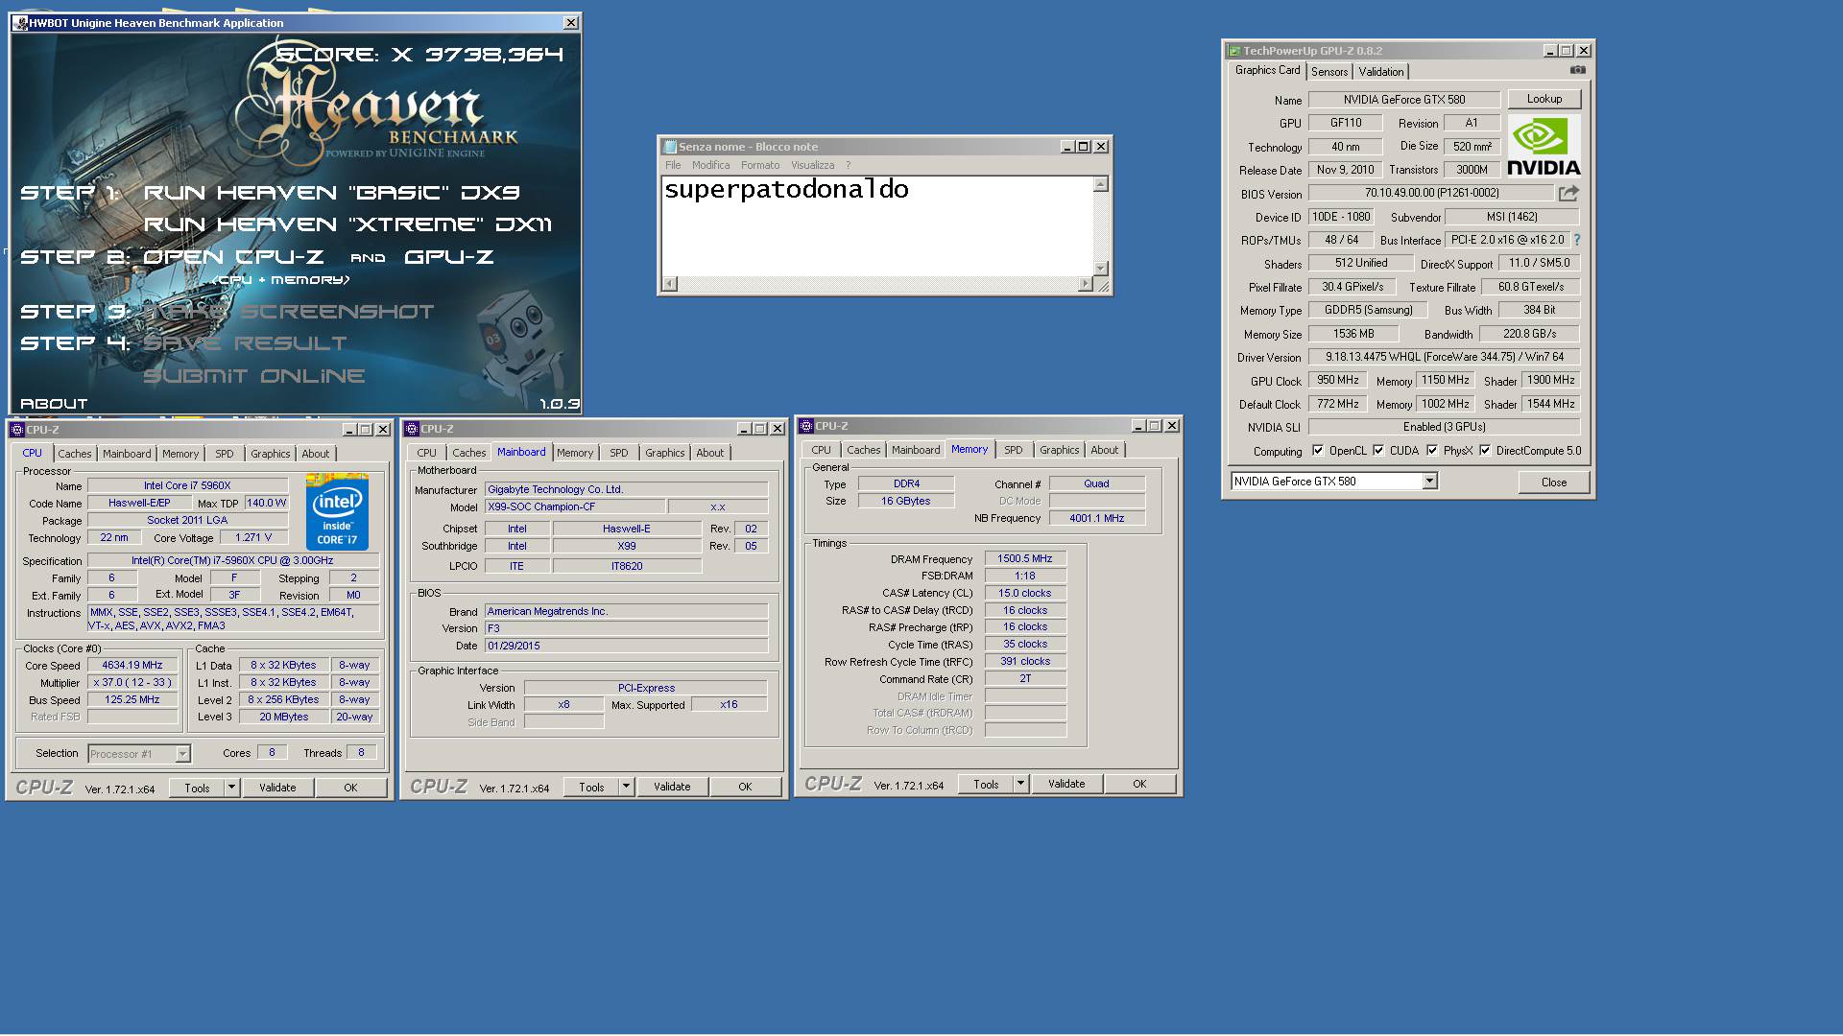
Task: Open the Caches tab in first CPU-Z window
Action: click(x=74, y=454)
